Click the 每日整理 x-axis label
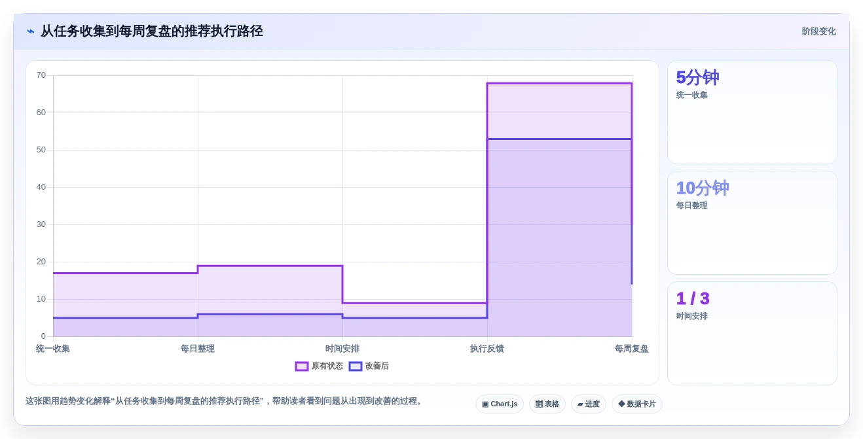Viewport: 863px width, 439px height. [198, 349]
